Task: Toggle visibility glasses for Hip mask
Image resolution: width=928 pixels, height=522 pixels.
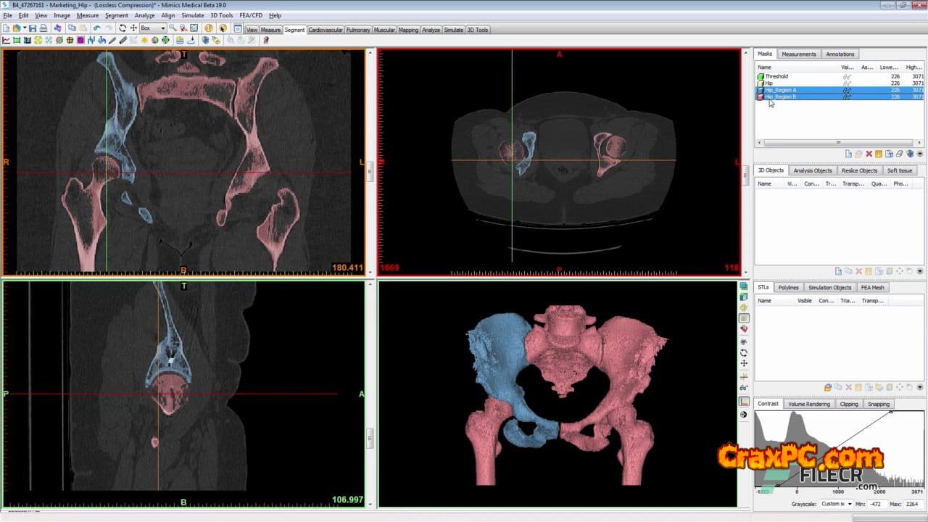Action: tap(846, 83)
